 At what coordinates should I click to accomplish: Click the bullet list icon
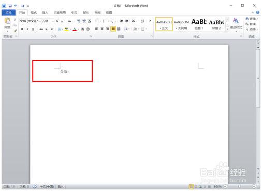(x=96, y=21)
